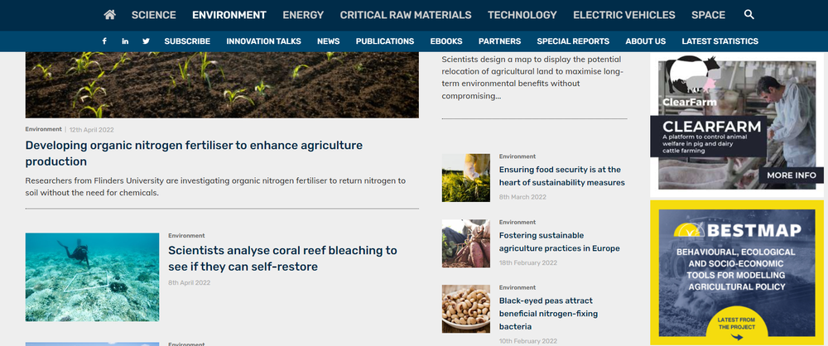The width and height of the screenshot is (828, 346).
Task: Open the diver coral reef thumbnail
Action: [92, 276]
